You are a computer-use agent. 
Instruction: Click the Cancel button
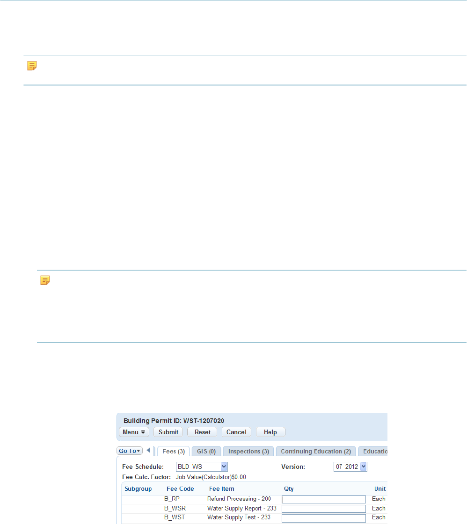tap(236, 432)
